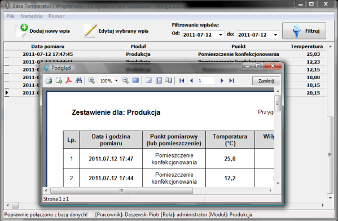338x221 pixels.
Task: Zoom out of the report preview
Action: (125, 80)
